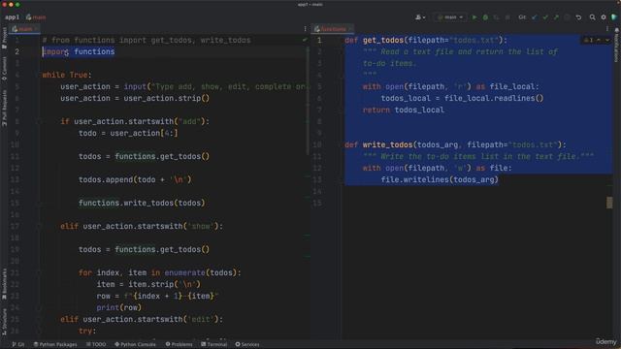The height and width of the screenshot is (349, 621).
Task: Click the app1 project breadcrumb
Action: click(x=12, y=17)
